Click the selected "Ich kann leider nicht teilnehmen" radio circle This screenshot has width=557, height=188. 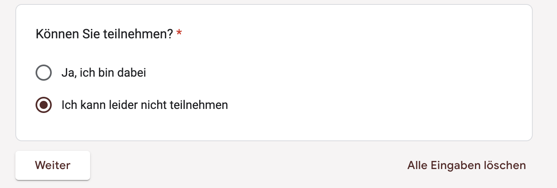pos(44,105)
